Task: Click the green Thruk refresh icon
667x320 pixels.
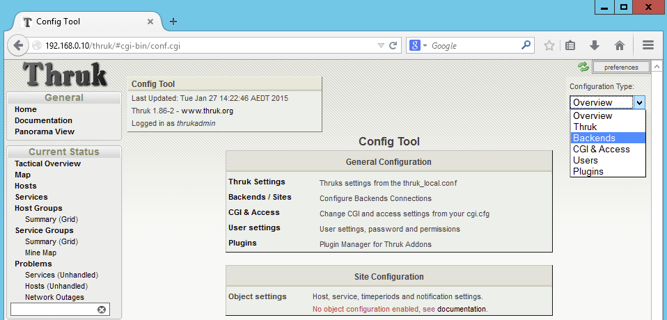Action: 583,67
